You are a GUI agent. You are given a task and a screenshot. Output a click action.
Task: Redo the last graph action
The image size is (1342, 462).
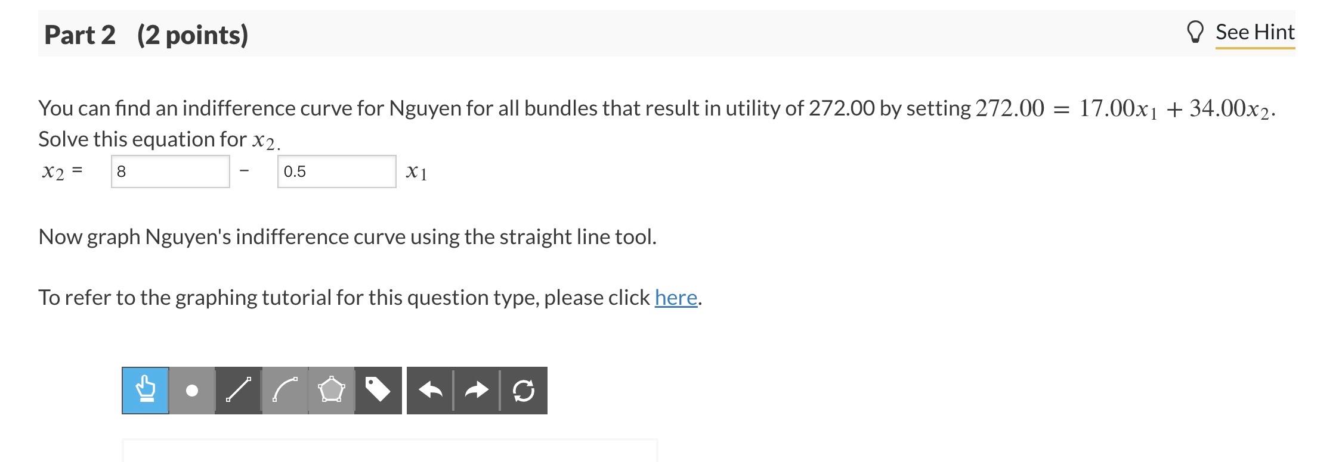tap(477, 391)
